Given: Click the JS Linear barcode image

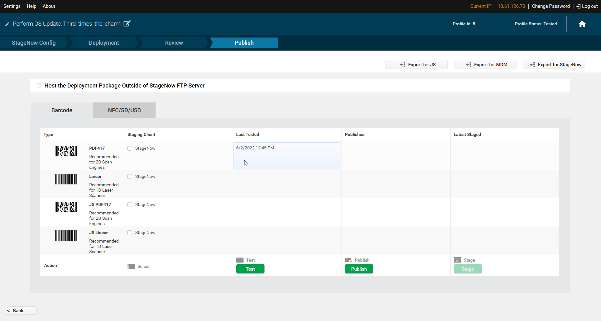Looking at the screenshot, I should pos(66,235).
